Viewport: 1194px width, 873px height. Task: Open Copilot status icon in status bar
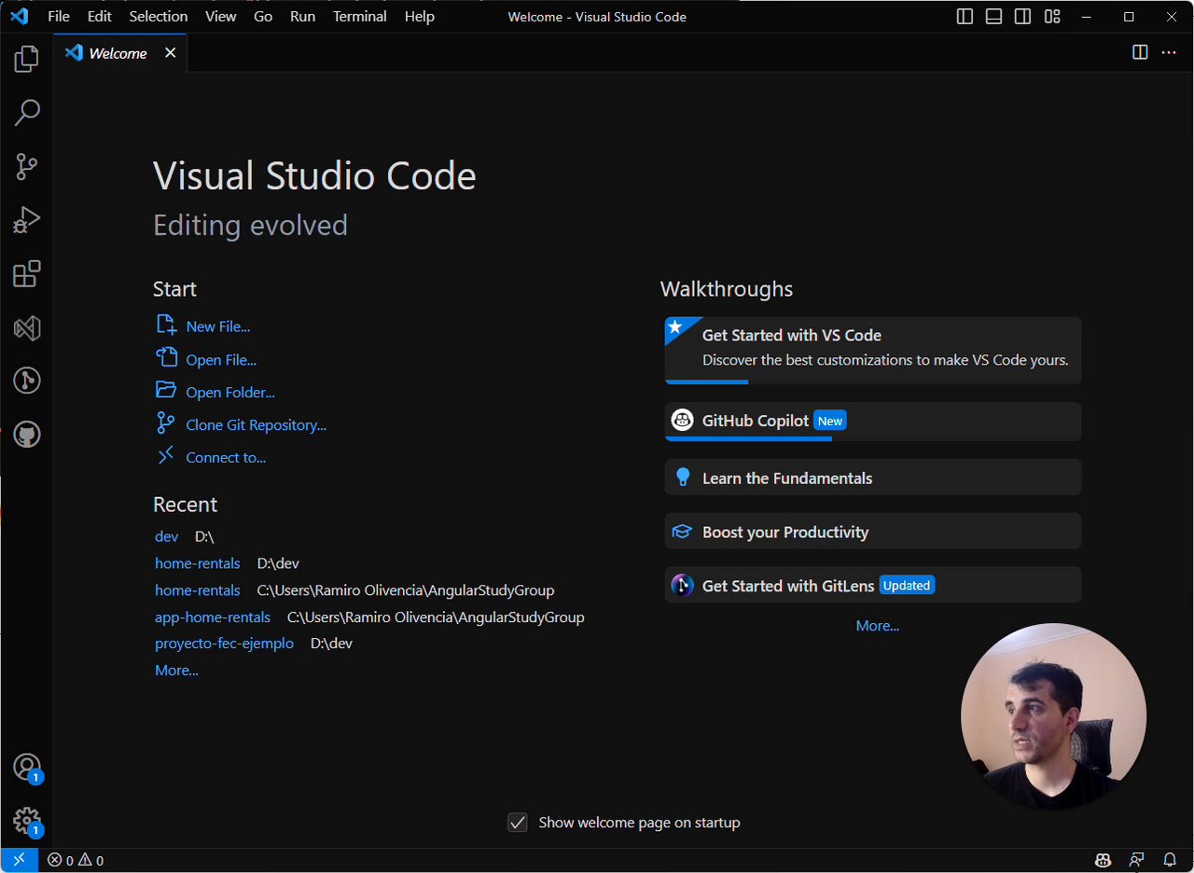[x=1104, y=860]
